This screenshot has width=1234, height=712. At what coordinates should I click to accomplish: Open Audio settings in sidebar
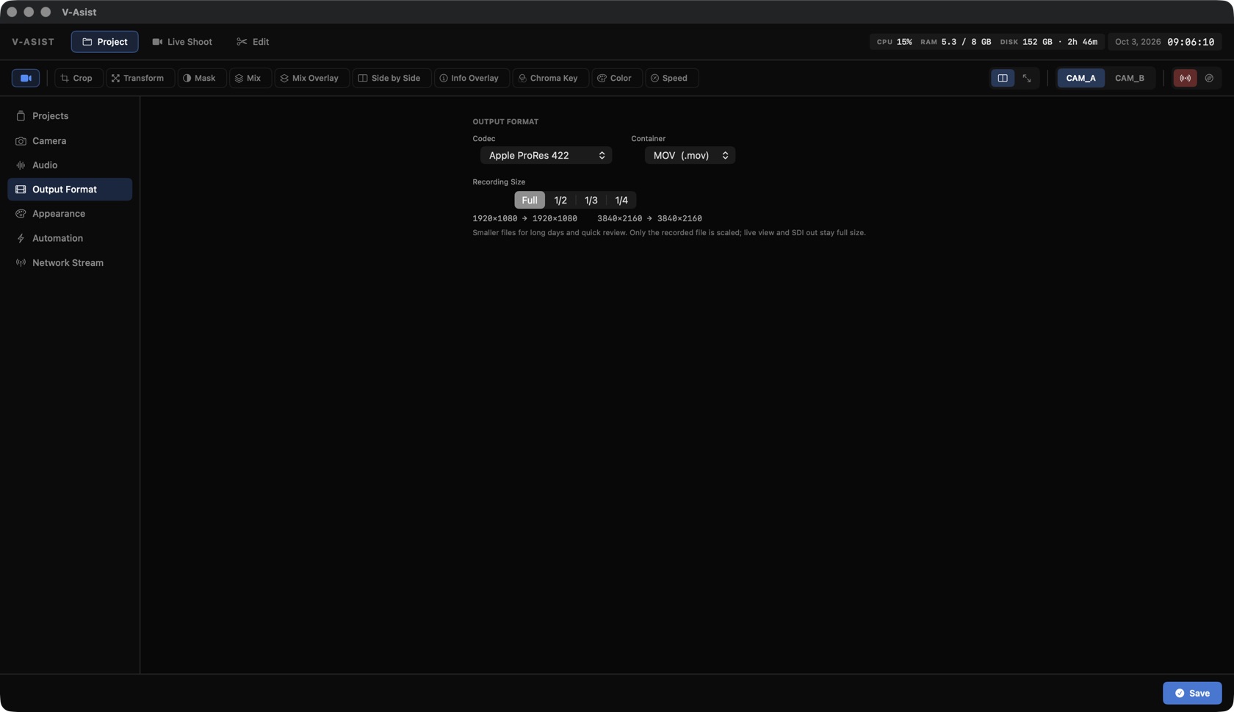[x=70, y=165]
